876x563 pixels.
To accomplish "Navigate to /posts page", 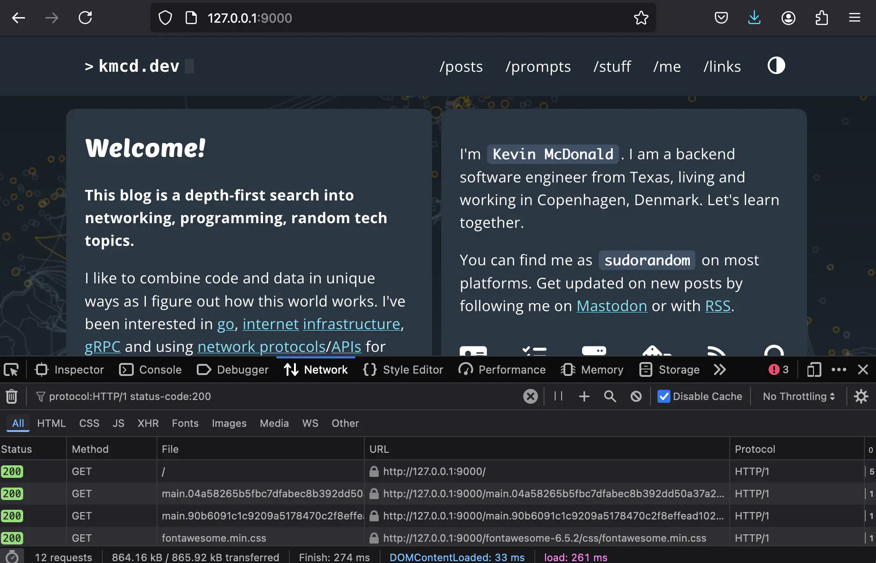I will pyautogui.click(x=461, y=67).
